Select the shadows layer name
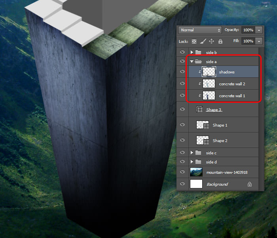 pyautogui.click(x=227, y=72)
